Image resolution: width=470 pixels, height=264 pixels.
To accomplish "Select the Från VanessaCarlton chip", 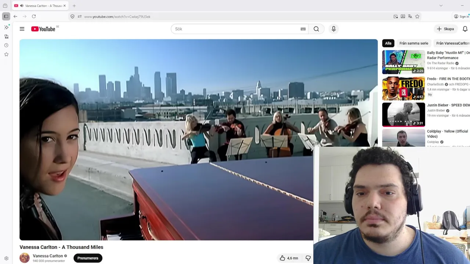I will (452, 43).
